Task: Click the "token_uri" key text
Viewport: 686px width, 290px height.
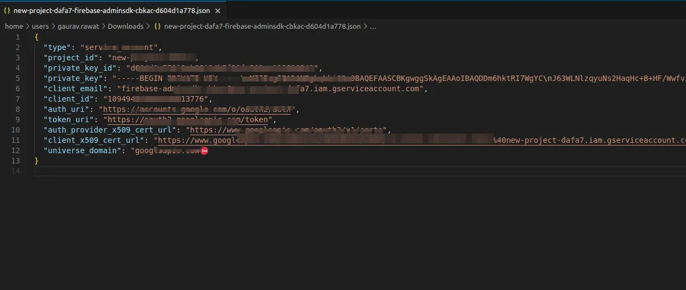Action: click(69, 119)
